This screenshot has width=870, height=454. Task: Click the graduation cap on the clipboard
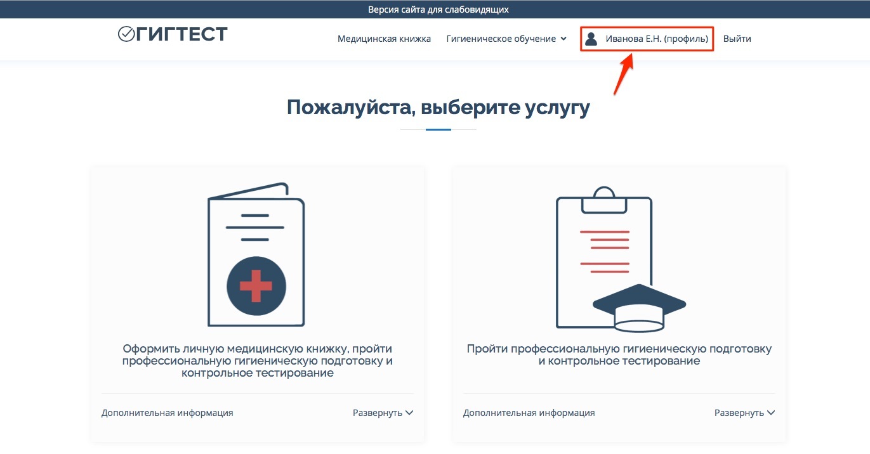(x=639, y=308)
